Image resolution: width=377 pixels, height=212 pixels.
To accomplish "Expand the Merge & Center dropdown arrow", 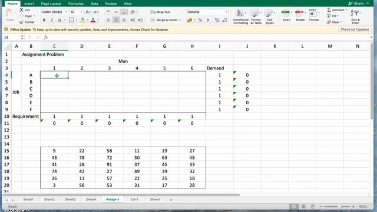I will pos(180,20).
